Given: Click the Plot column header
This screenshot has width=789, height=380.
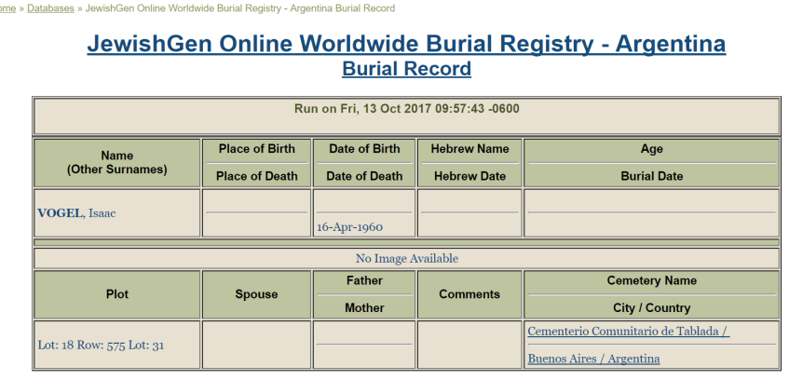Looking at the screenshot, I should (x=117, y=294).
